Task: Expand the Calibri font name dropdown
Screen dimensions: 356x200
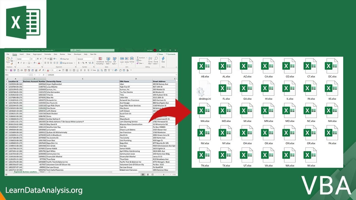Action: tap(29, 59)
